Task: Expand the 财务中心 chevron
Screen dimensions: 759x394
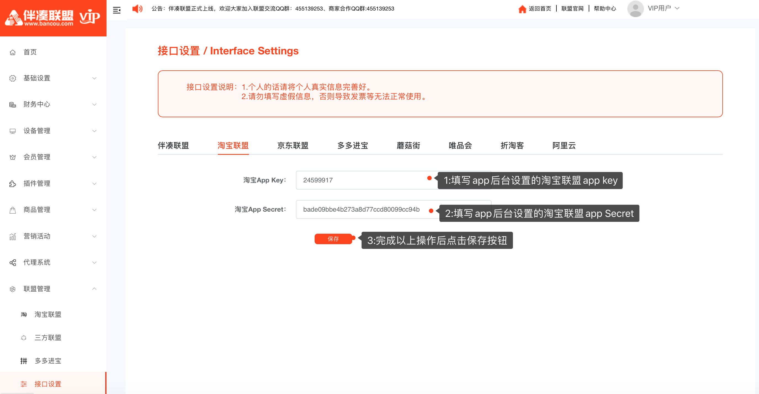Action: point(94,105)
